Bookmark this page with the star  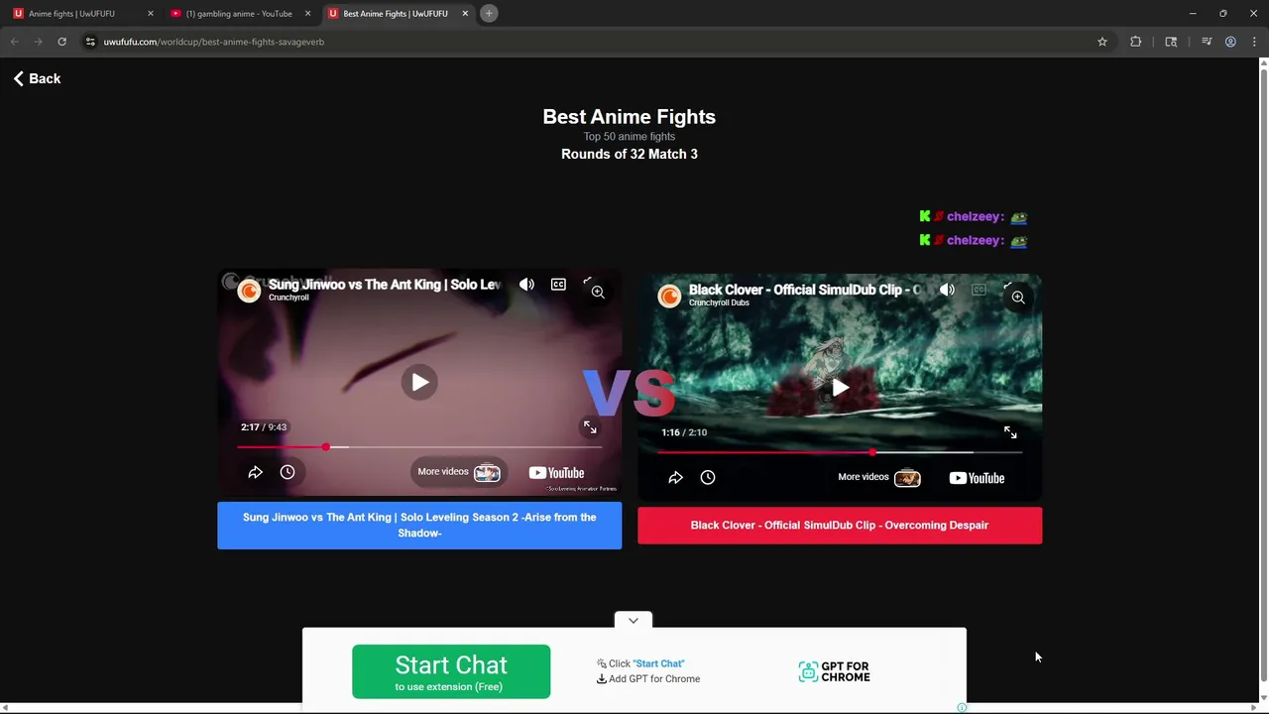(1102, 42)
